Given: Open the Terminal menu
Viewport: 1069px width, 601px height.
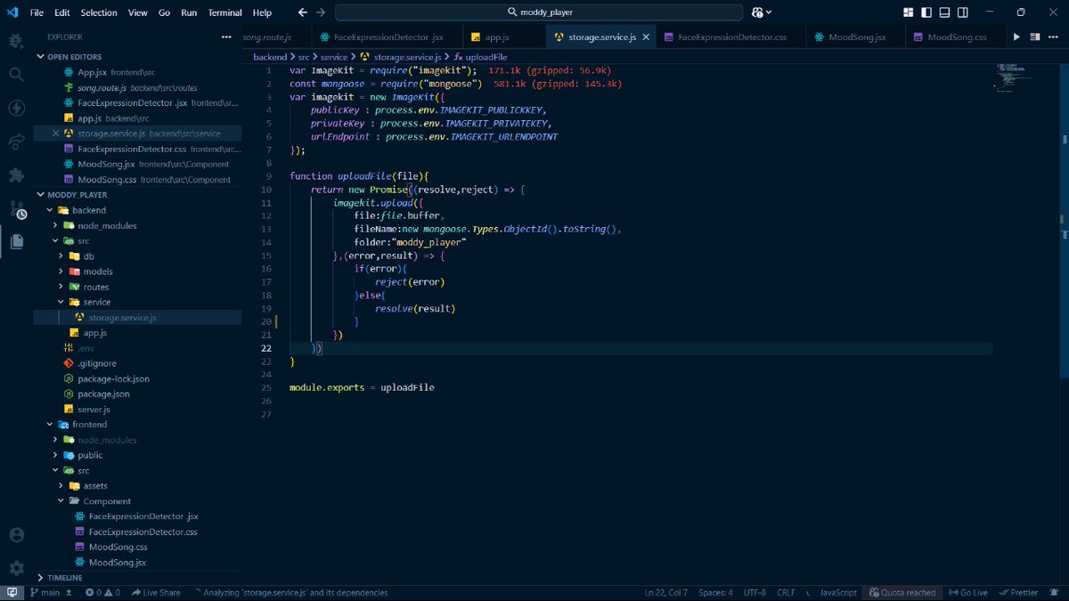Looking at the screenshot, I should coord(224,12).
